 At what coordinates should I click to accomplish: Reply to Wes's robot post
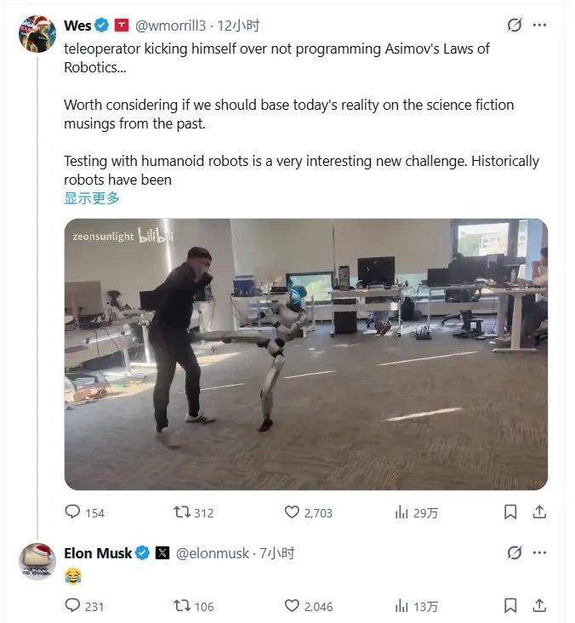(73, 512)
